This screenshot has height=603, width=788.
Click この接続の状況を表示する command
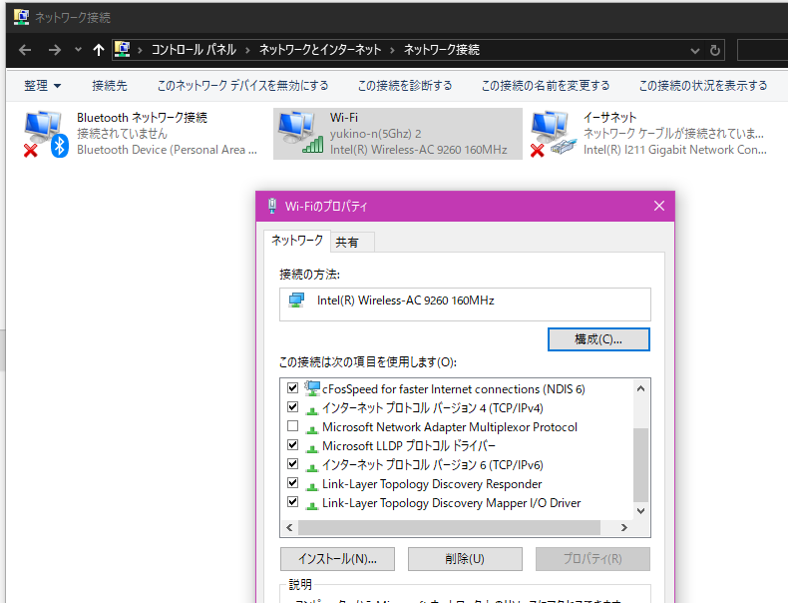click(x=703, y=86)
